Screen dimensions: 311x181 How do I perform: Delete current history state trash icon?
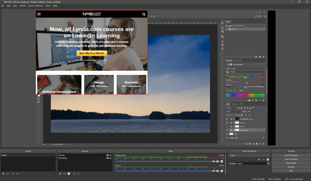click(264, 57)
